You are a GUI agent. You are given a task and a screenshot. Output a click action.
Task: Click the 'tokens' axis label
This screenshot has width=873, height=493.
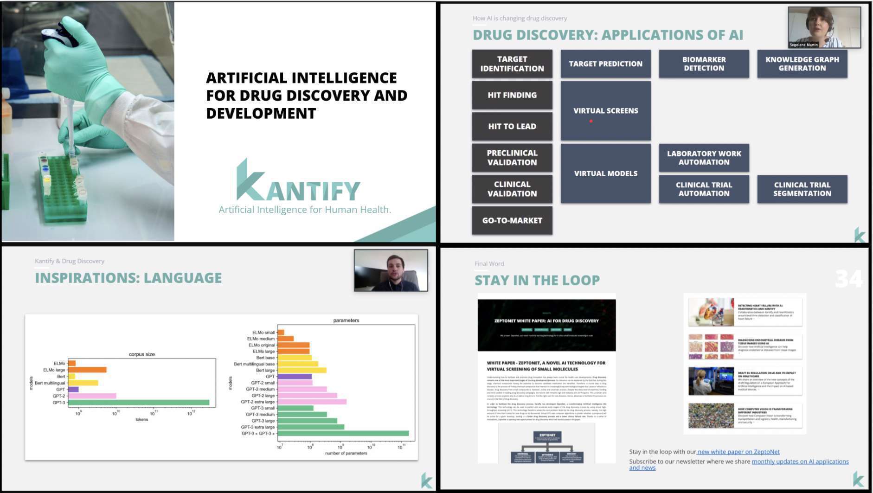[142, 419]
